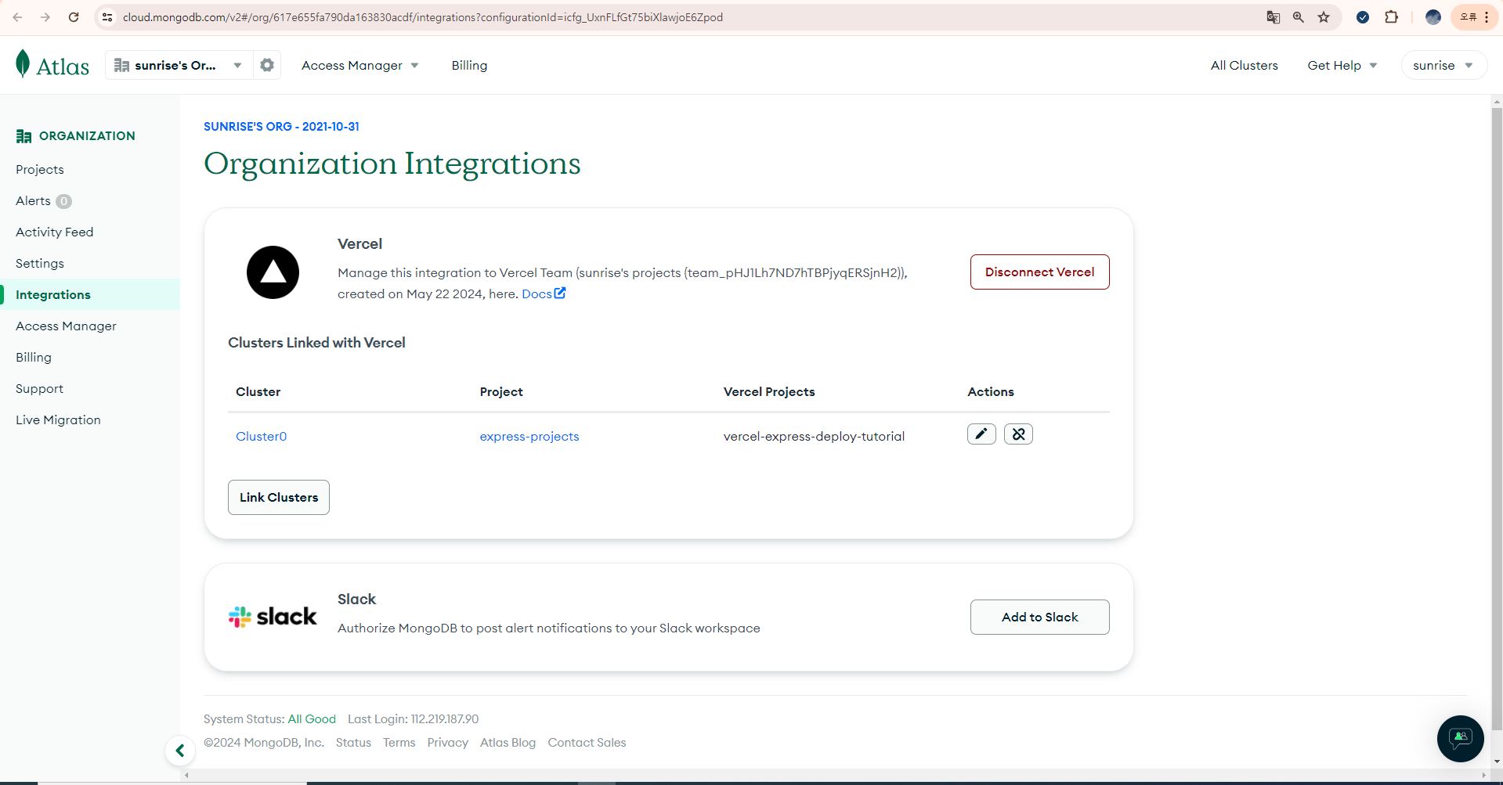
Task: Open browser zoom magnifier icon
Action: point(1299,17)
